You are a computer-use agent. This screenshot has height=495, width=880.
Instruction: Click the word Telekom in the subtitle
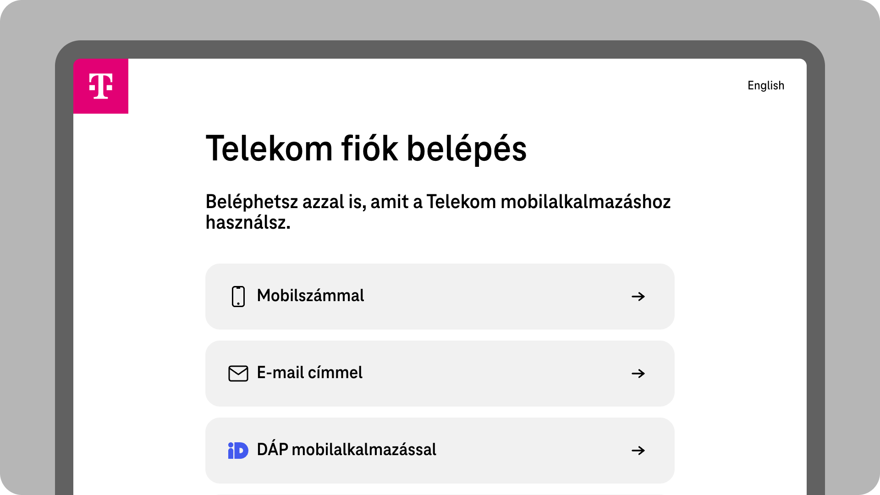point(461,202)
